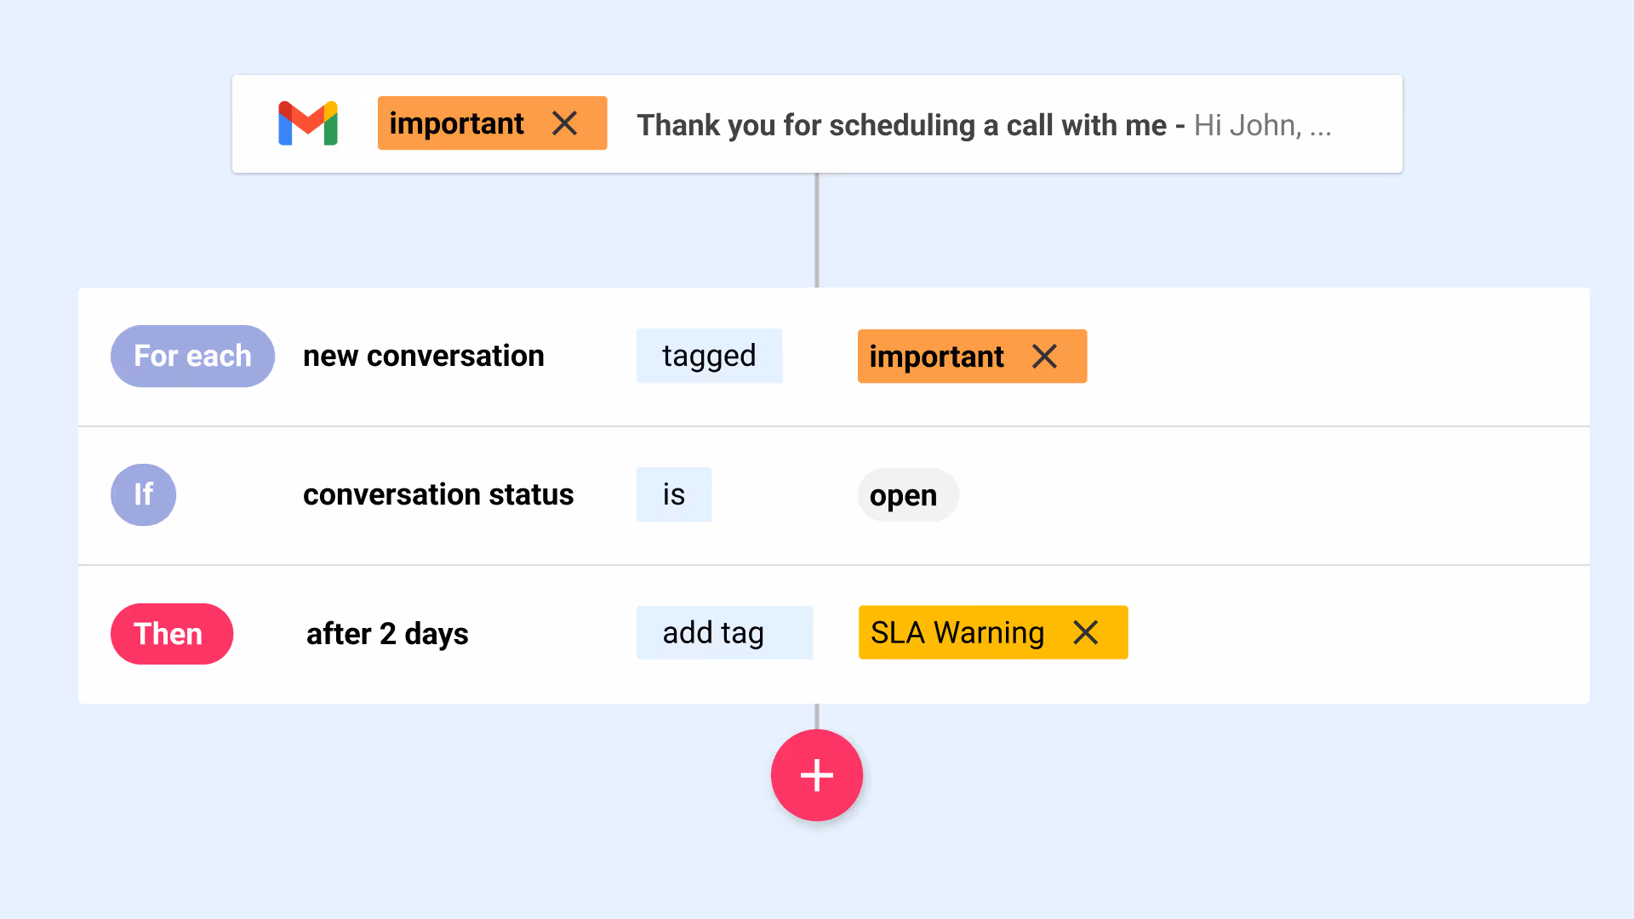Remove the important tag from the email

tap(564, 123)
